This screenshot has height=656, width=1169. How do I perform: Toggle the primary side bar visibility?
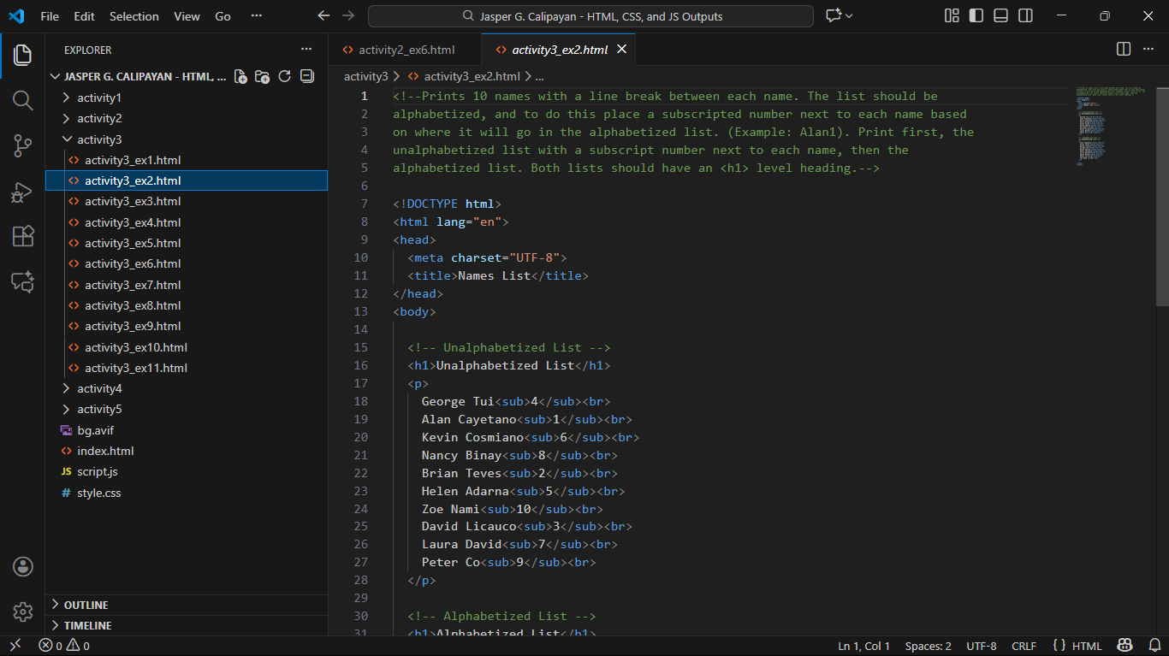(x=976, y=16)
